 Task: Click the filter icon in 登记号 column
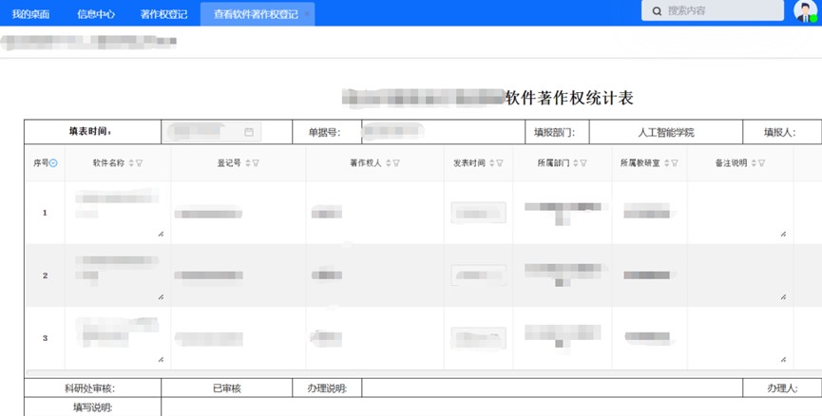click(x=256, y=163)
